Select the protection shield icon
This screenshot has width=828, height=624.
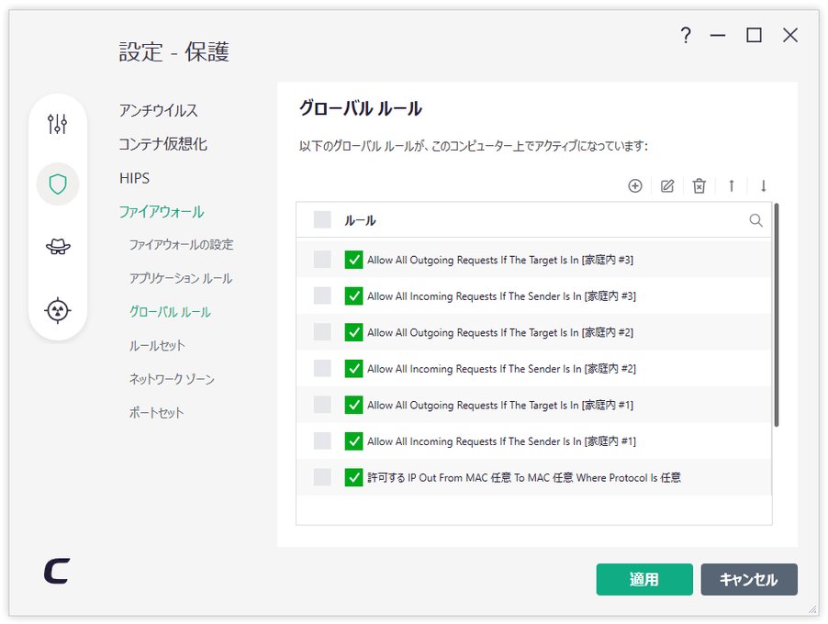58,184
